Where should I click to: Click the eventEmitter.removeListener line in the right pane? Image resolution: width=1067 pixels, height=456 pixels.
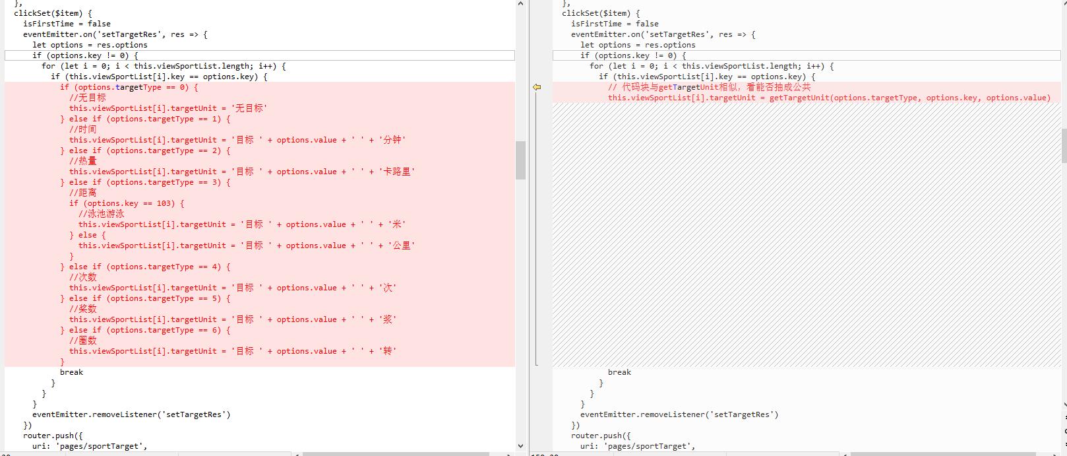click(679, 414)
